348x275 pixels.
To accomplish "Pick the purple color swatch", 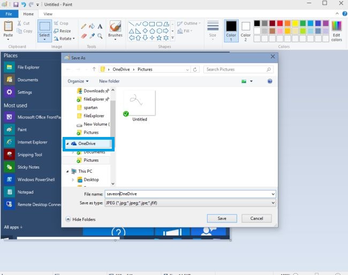I will coord(326,24).
